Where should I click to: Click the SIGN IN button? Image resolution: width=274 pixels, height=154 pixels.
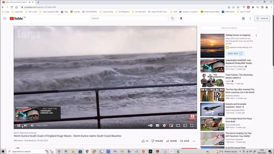(x=262, y=18)
